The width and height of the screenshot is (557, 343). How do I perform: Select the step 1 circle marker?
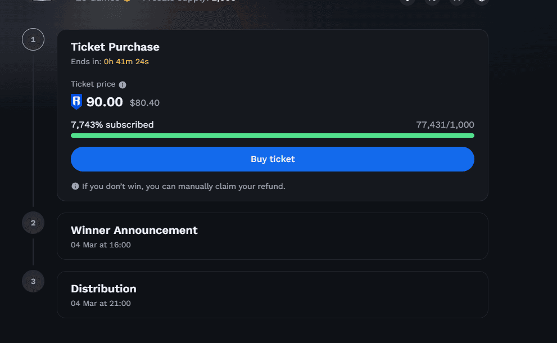point(33,39)
